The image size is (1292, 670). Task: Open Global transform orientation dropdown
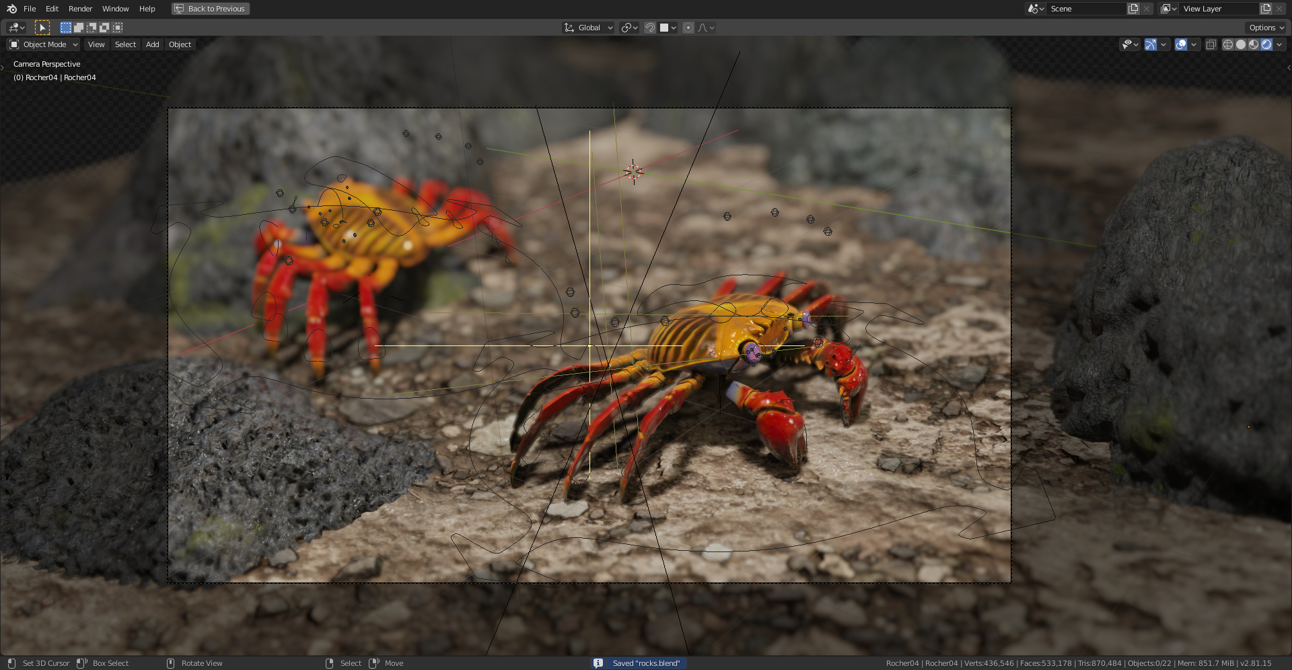(x=589, y=28)
